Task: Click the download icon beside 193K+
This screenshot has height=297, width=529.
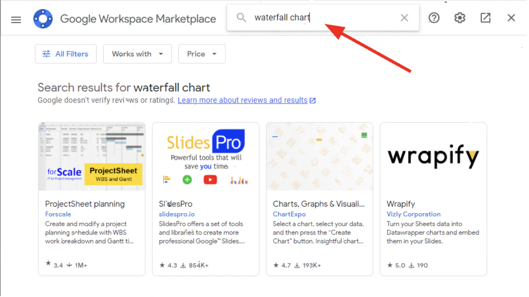Action: click(297, 265)
